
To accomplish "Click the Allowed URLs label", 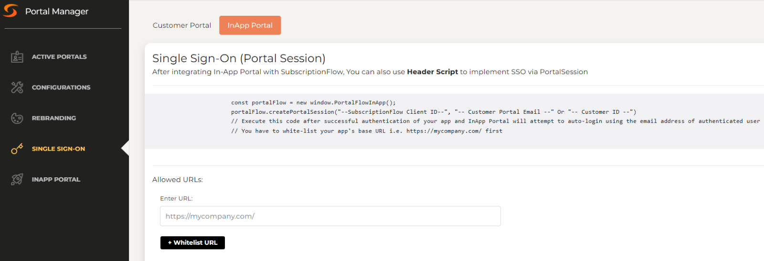I will click(x=178, y=180).
